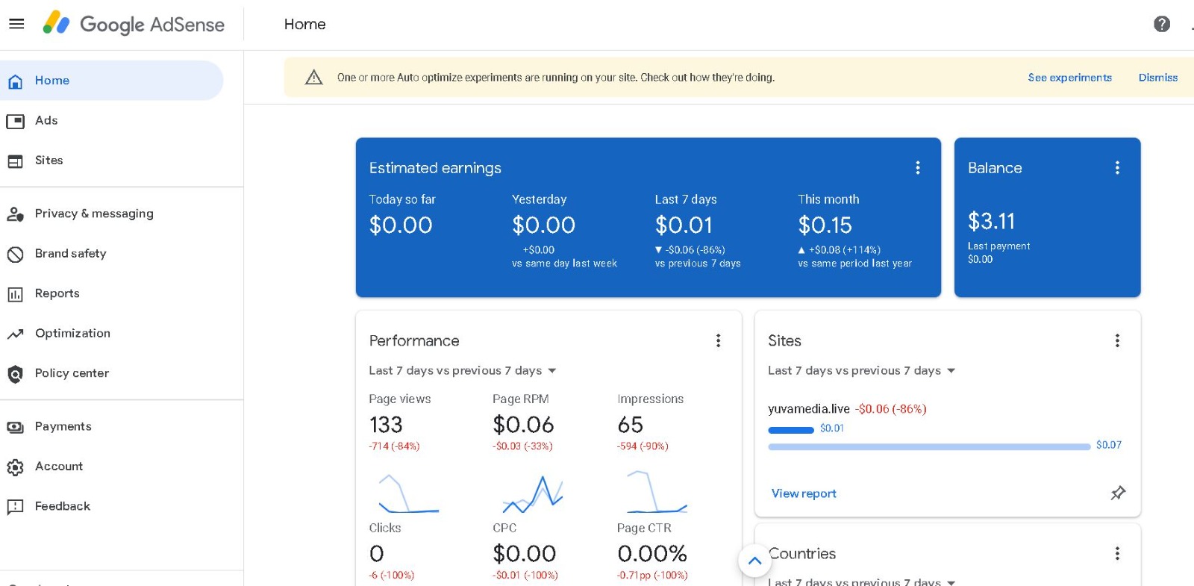Open Feedback in sidebar

point(112,506)
